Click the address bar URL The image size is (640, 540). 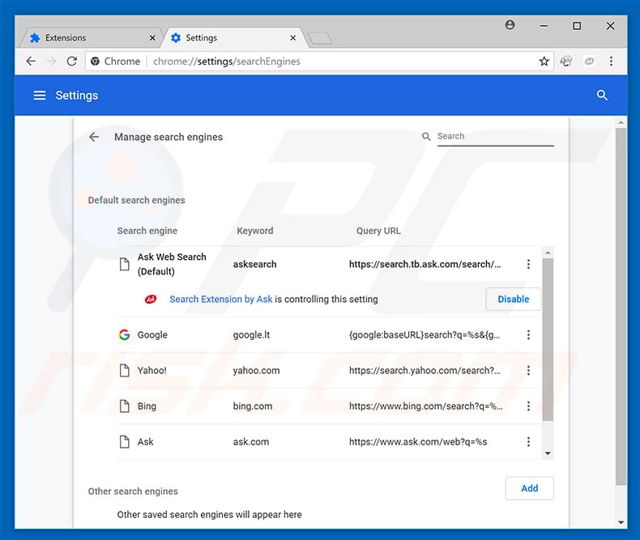pyautogui.click(x=227, y=62)
